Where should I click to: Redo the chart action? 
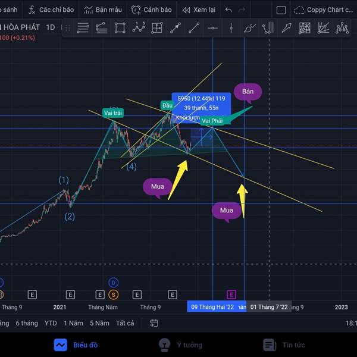click(x=242, y=10)
